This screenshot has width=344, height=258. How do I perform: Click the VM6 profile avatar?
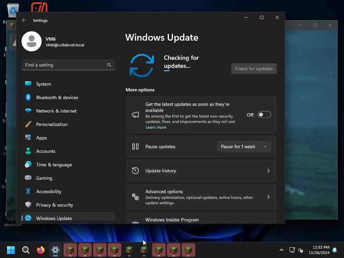[32, 41]
